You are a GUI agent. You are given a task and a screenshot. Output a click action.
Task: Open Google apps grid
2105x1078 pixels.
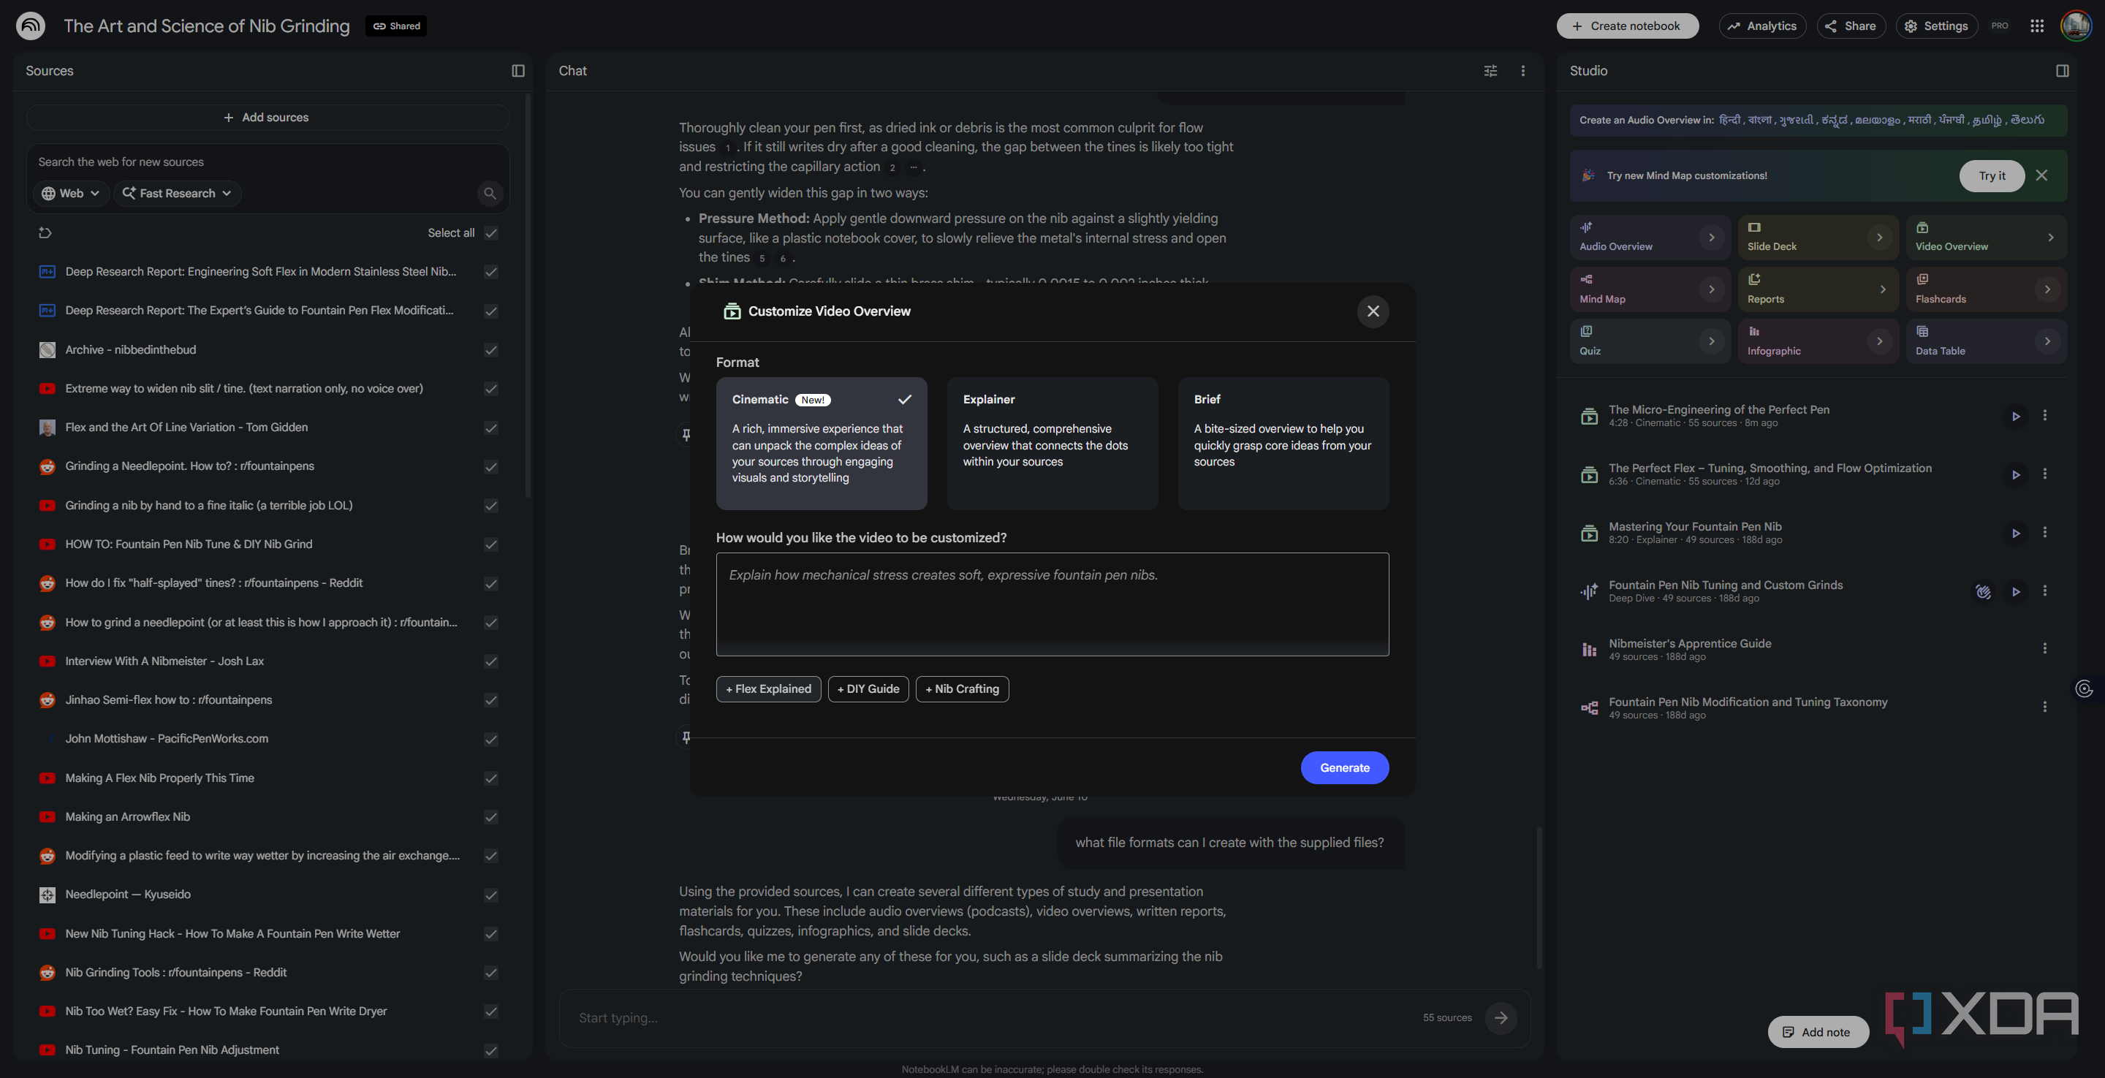click(2037, 26)
